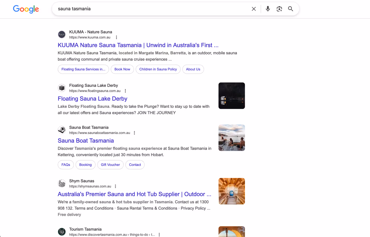Click the KUUMA - Nature Sauna site name
Viewport: 370px width, 237px height.
pyautogui.click(x=91, y=32)
